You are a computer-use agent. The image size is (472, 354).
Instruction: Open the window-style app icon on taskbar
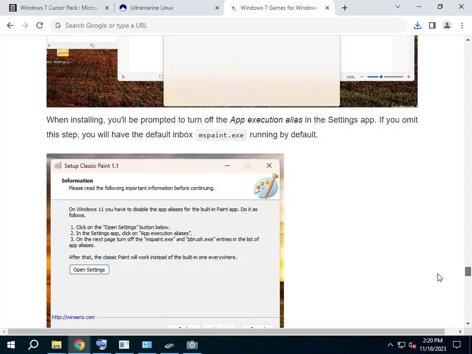[124, 345]
